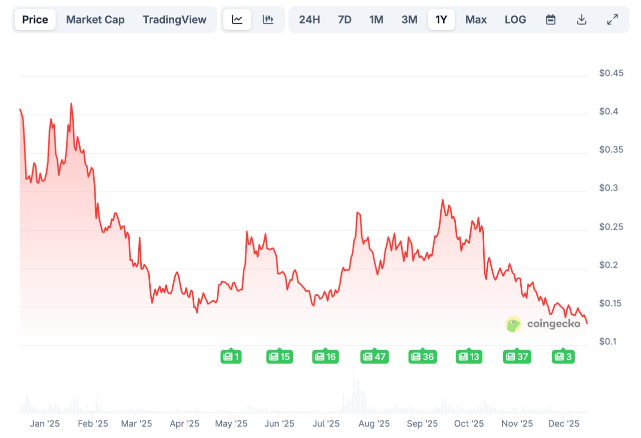Expand the chart to fullscreen
This screenshot has width=641, height=438.
(x=612, y=19)
